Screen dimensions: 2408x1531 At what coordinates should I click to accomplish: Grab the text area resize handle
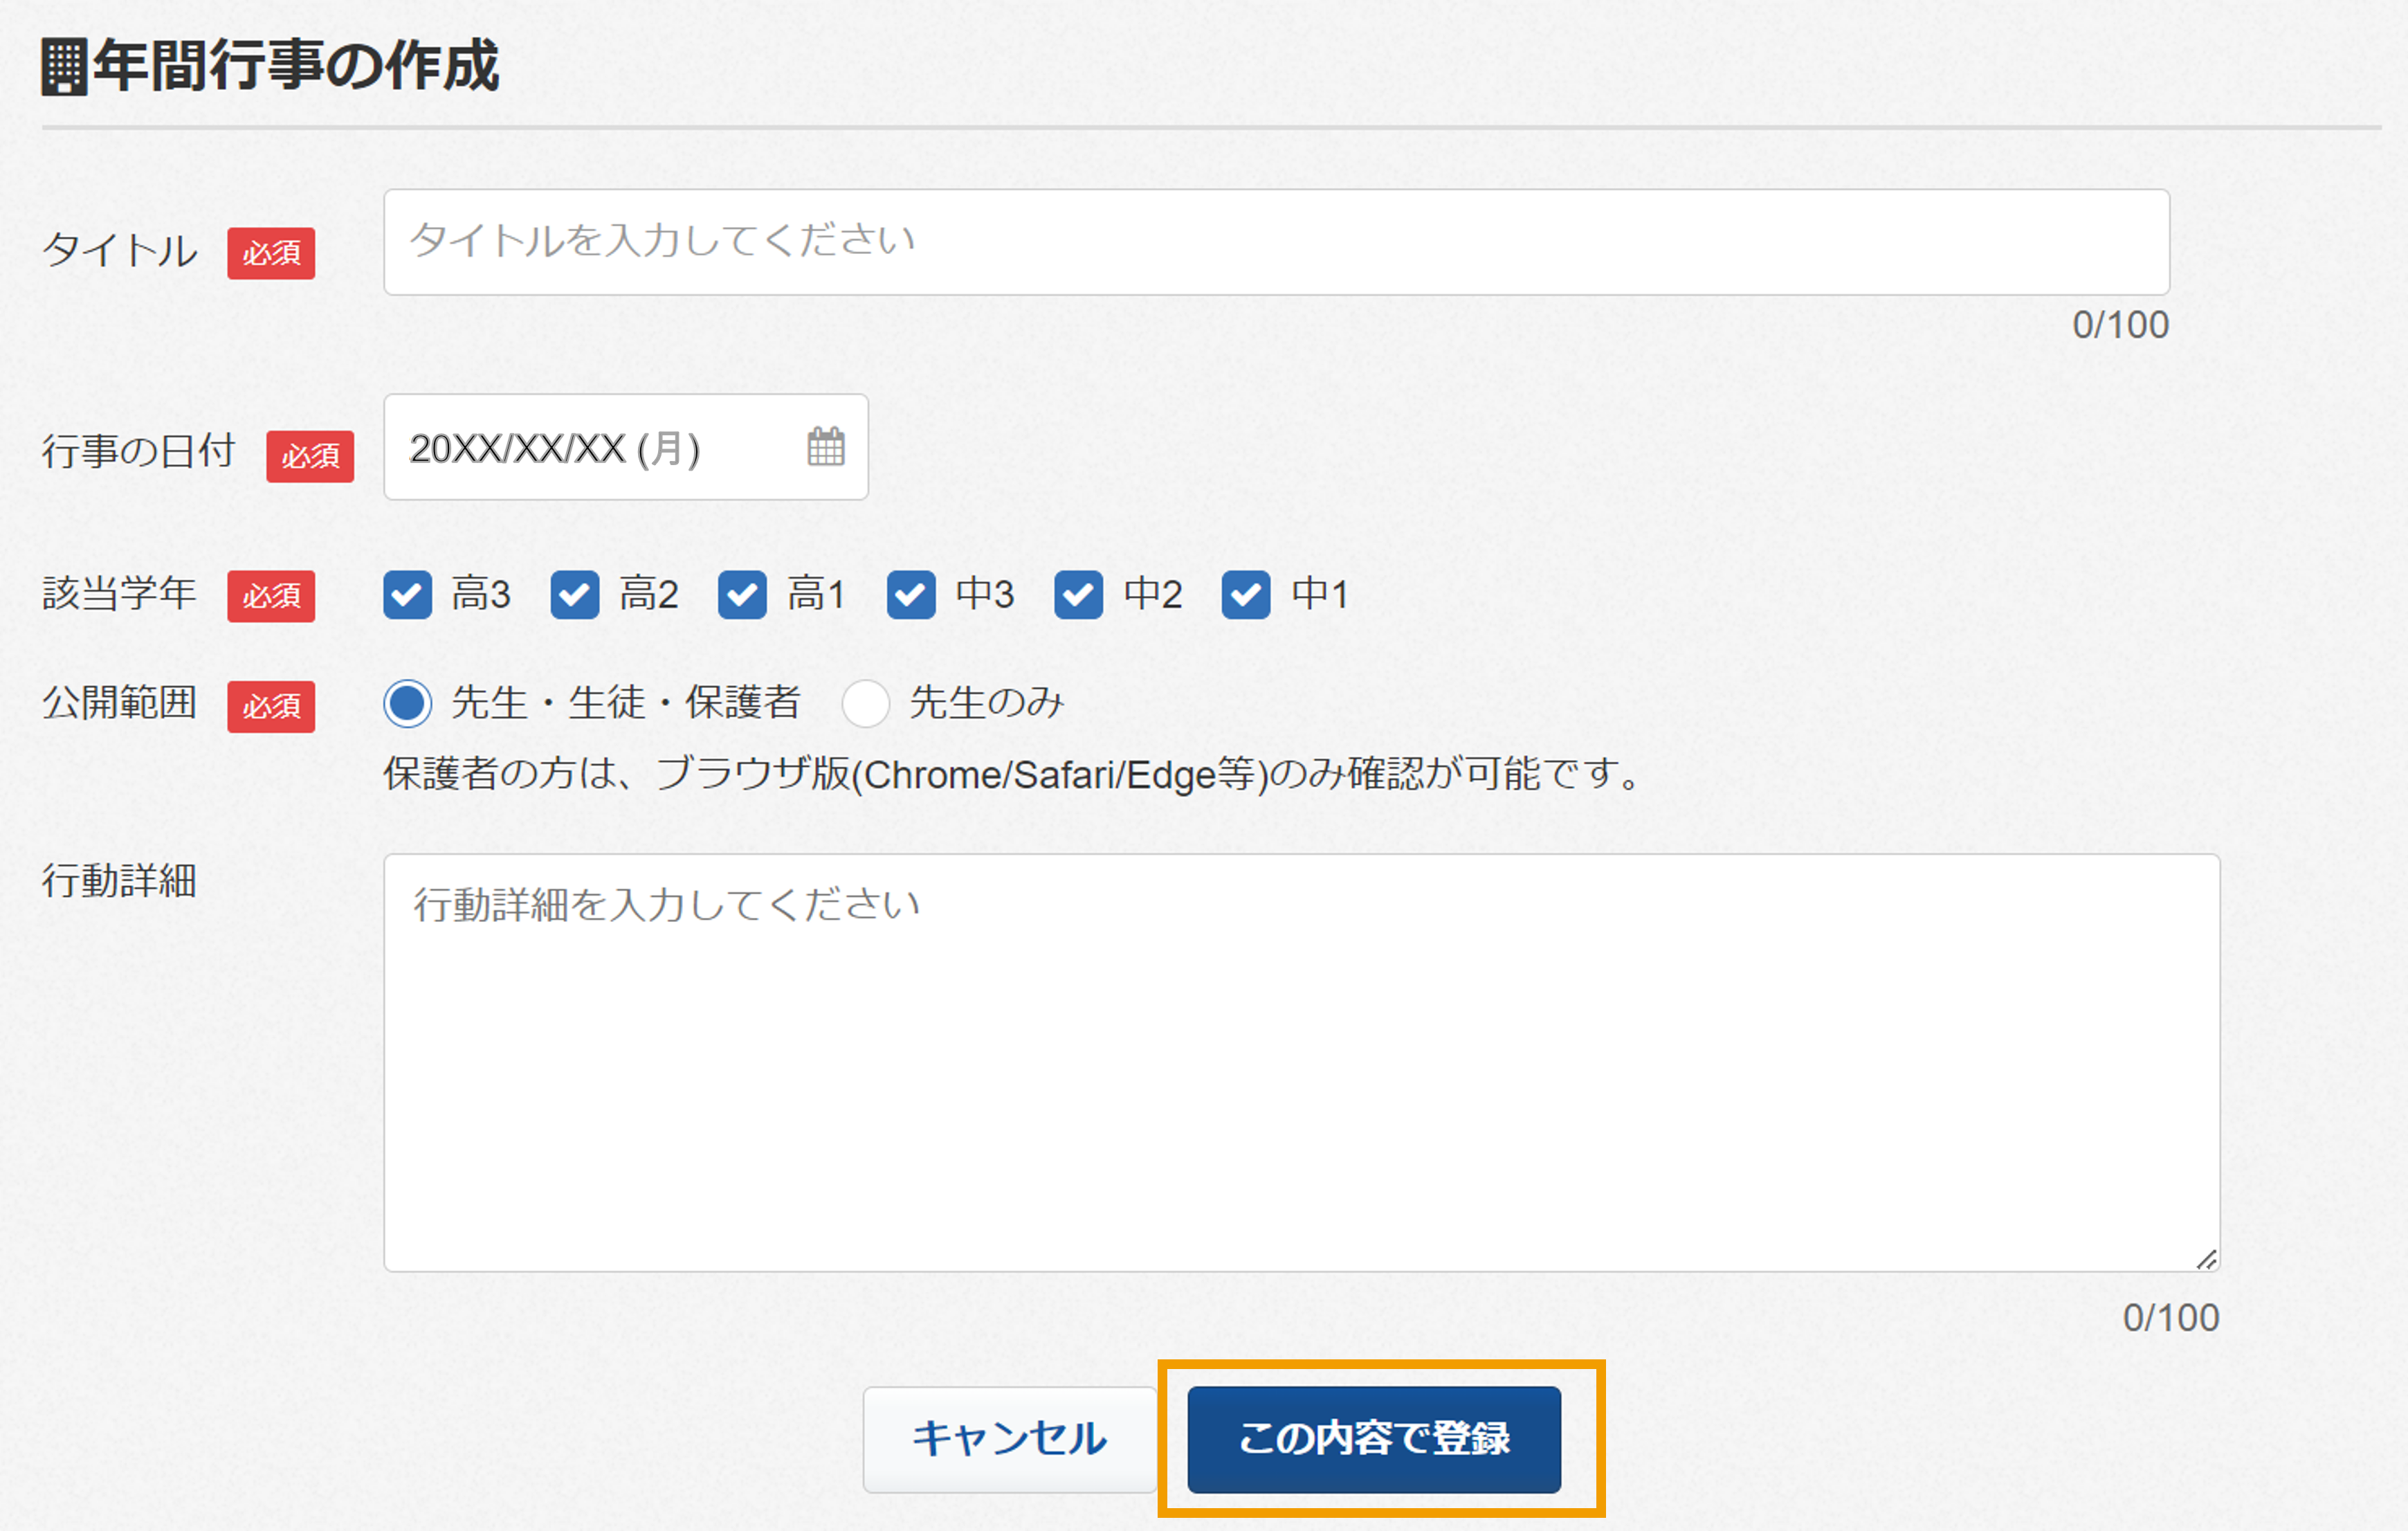pos(2207,1259)
